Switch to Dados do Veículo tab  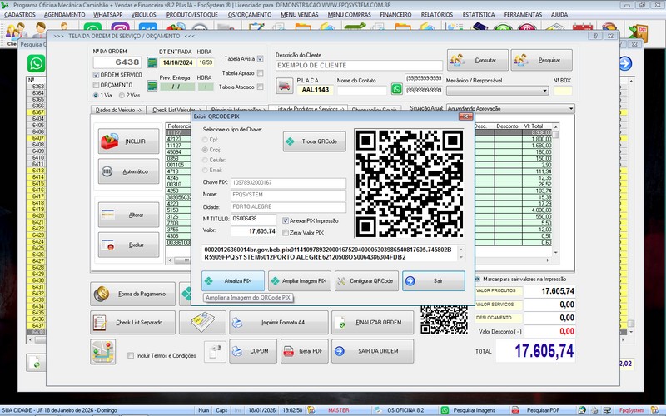pos(118,110)
